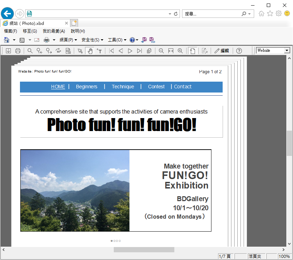Click the stacked pages view icon

[x=149, y=51]
